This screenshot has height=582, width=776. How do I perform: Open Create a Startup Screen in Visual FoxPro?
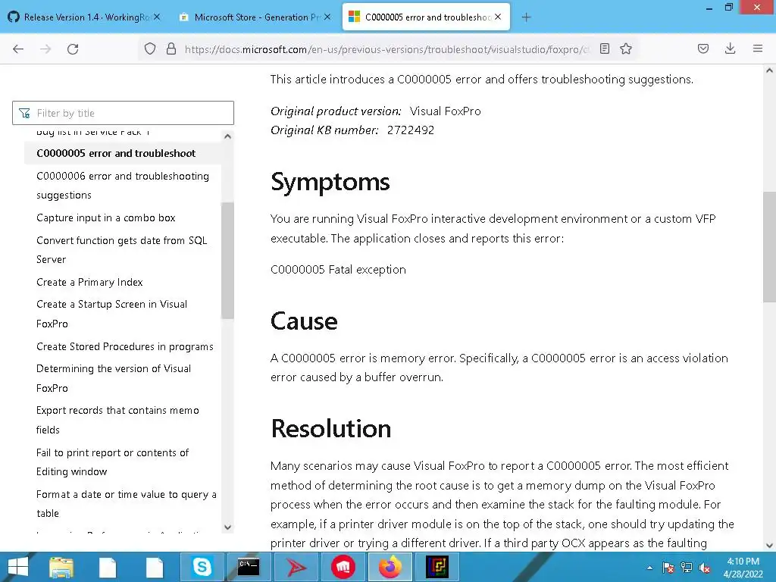(112, 314)
